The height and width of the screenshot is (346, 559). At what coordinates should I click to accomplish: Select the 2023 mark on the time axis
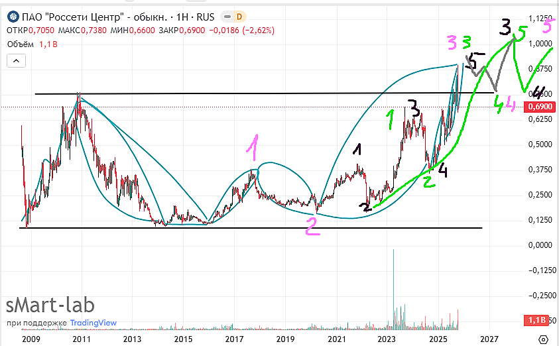tap(387, 339)
